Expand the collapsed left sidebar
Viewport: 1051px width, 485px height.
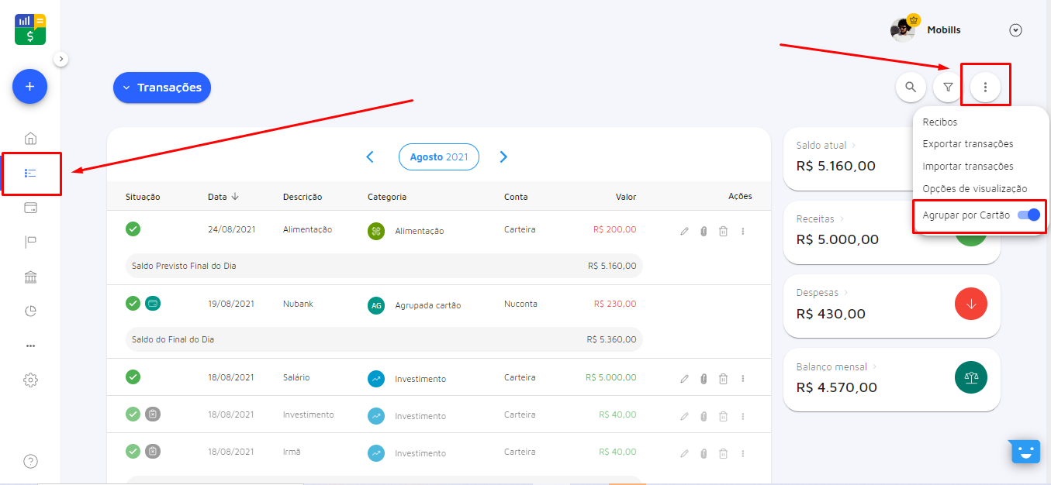(x=61, y=59)
